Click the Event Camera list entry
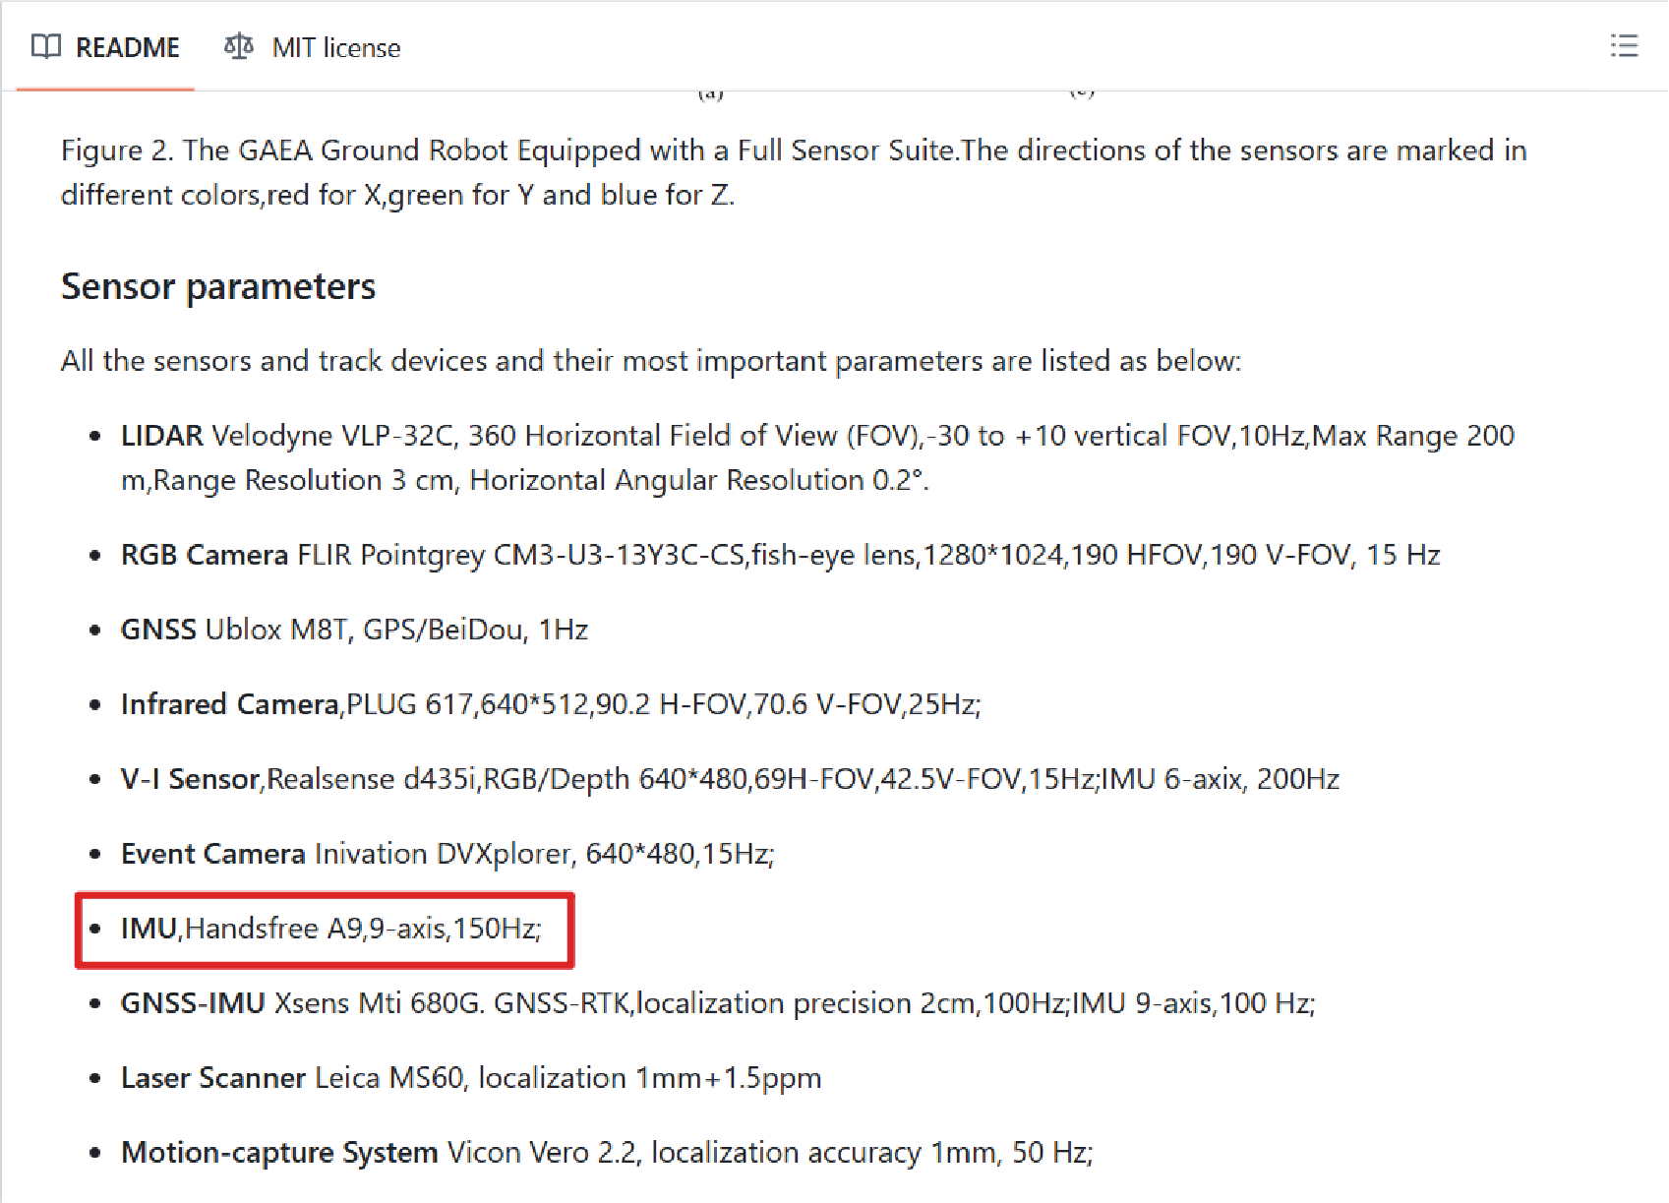The height and width of the screenshot is (1203, 1669). click(x=447, y=854)
